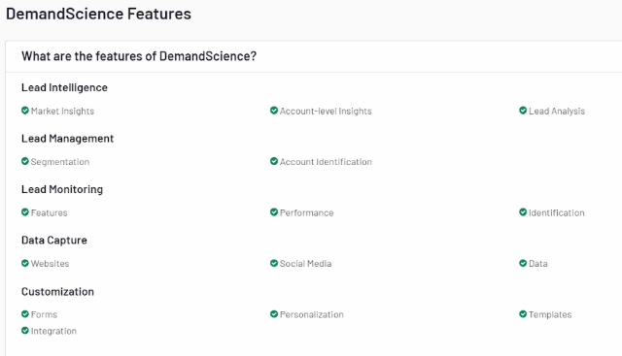Viewport: 622px width, 356px height.
Task: Click the check icon beside Data
Action: (x=523, y=263)
